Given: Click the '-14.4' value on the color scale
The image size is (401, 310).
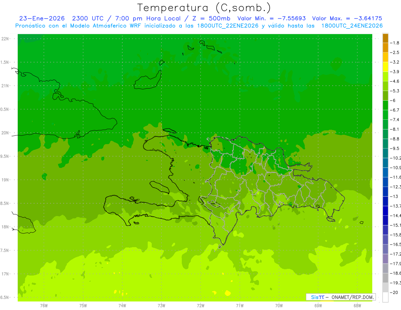Looking at the screenshot, I should (x=396, y=215).
